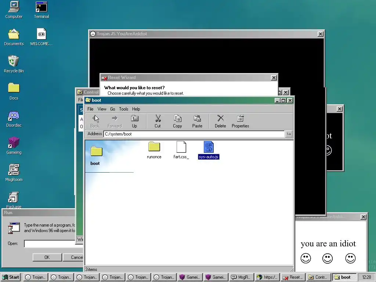Click the Run dialog hourglass program icon
The image size is (376, 282).
[14, 228]
